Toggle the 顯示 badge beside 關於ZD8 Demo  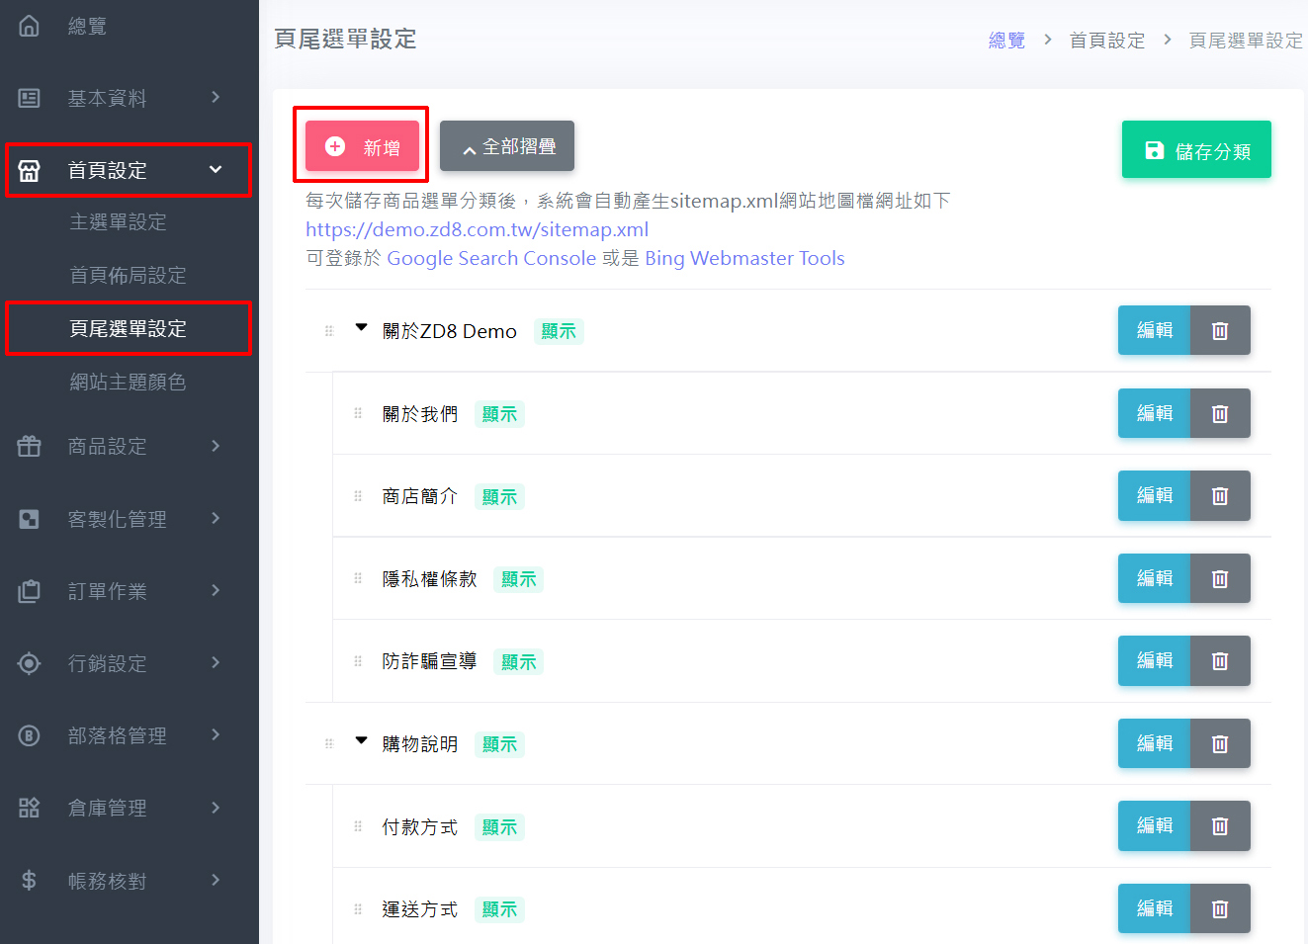point(559,331)
